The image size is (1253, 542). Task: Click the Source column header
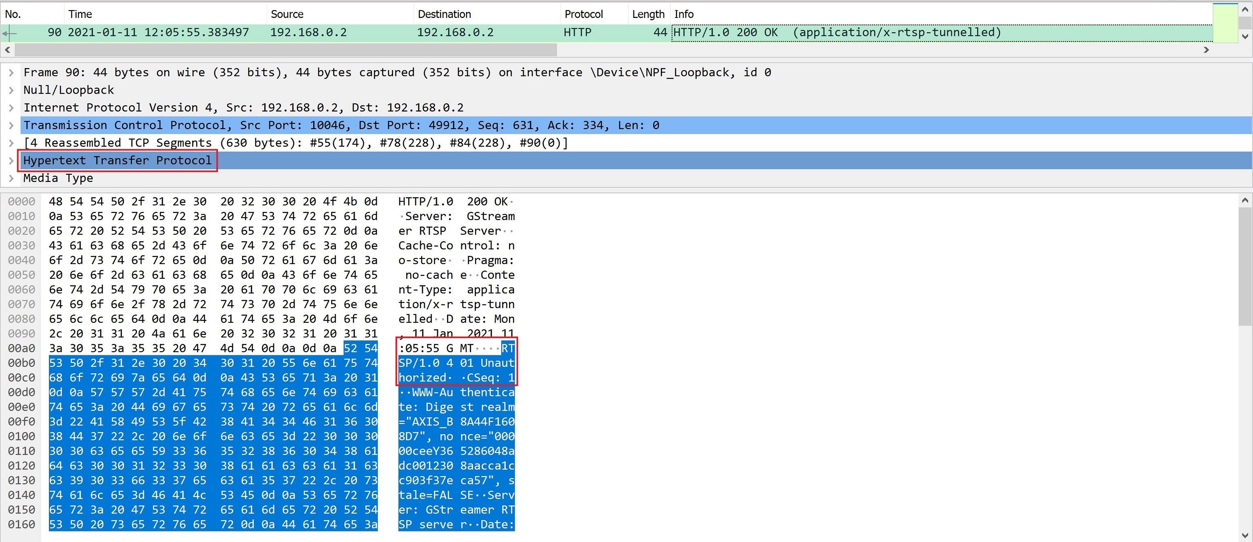pyautogui.click(x=287, y=14)
